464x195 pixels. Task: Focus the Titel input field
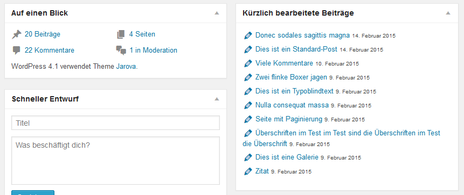[115, 122]
